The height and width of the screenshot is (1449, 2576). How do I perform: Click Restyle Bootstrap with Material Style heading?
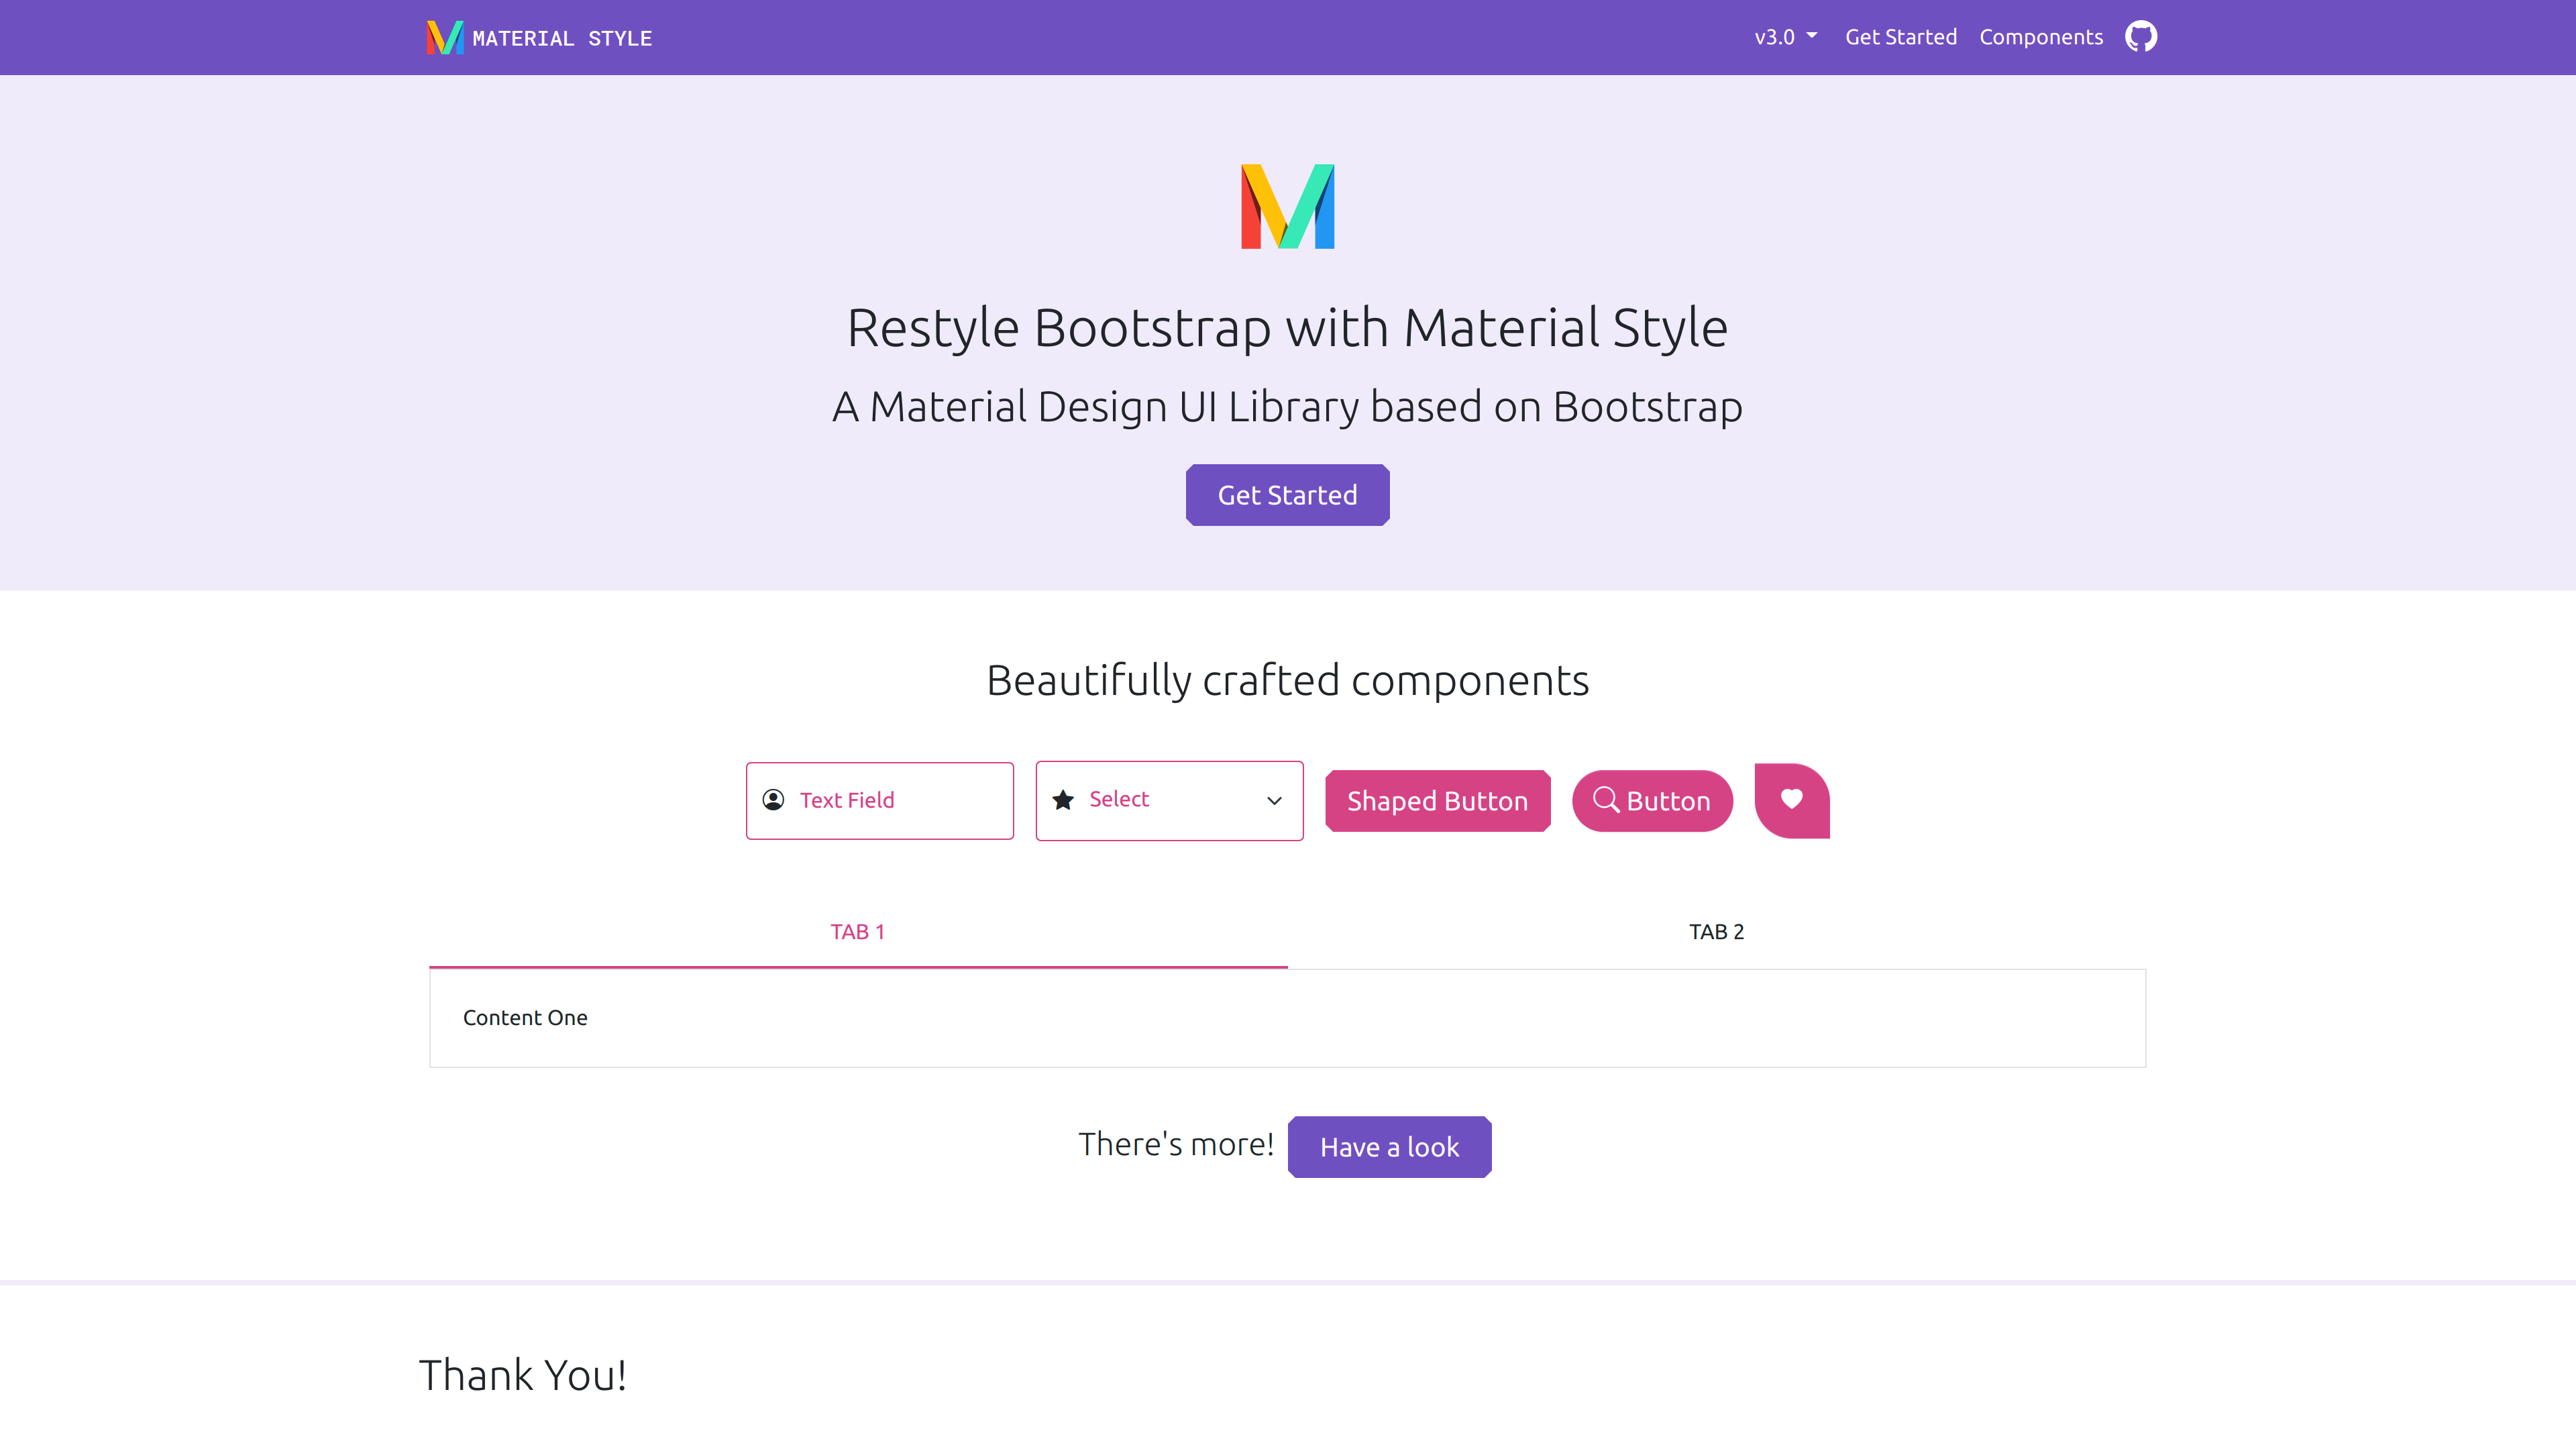click(1288, 328)
